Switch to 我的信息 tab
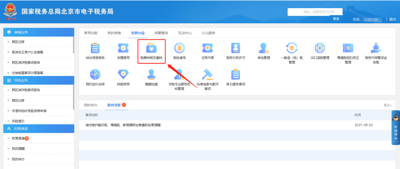 pyautogui.click(x=114, y=33)
